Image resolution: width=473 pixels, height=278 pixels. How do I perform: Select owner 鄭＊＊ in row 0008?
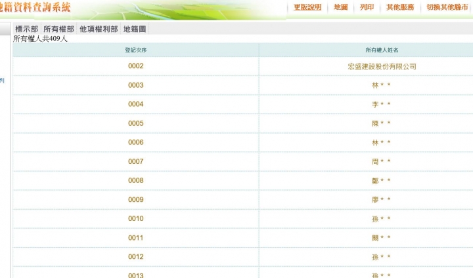coord(381,180)
